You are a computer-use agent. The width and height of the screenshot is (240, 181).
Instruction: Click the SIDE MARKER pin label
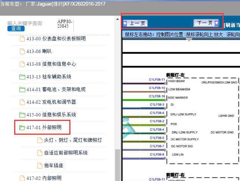(178, 98)
